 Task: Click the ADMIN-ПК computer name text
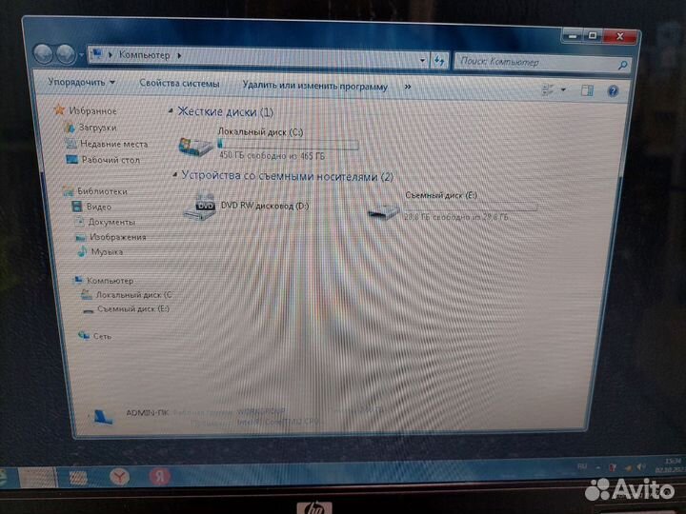(148, 412)
